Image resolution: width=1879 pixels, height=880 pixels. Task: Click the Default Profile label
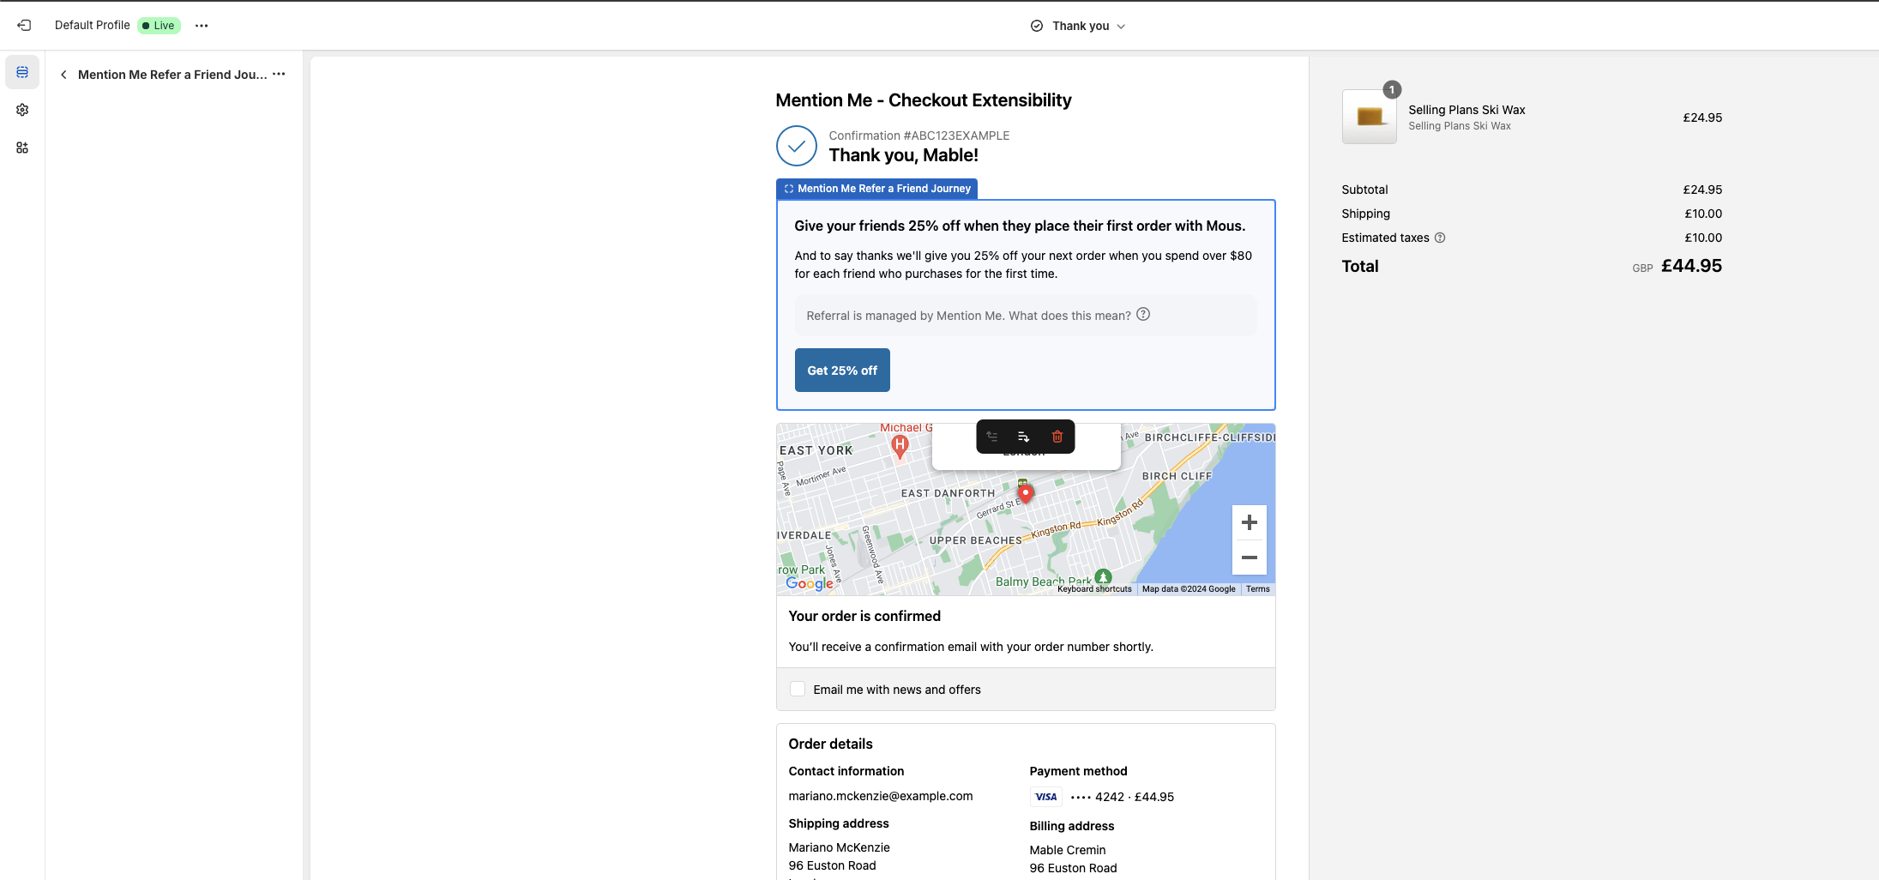(x=93, y=25)
